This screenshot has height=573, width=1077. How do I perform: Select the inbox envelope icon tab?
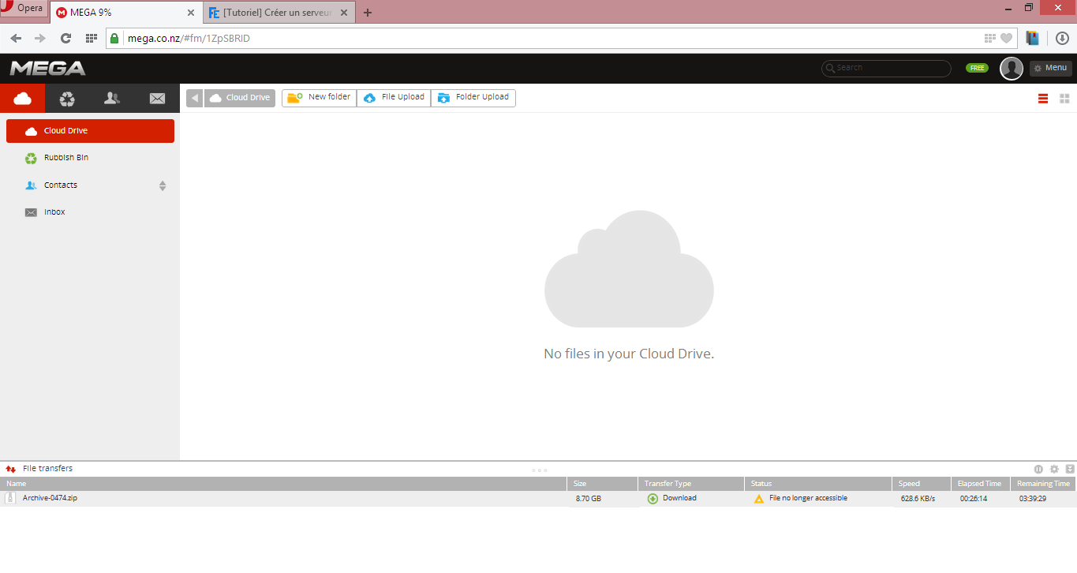click(x=157, y=98)
